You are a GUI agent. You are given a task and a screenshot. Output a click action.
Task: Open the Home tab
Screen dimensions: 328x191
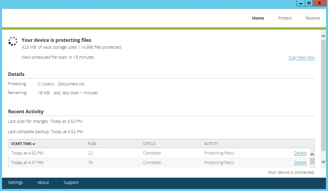(258, 18)
